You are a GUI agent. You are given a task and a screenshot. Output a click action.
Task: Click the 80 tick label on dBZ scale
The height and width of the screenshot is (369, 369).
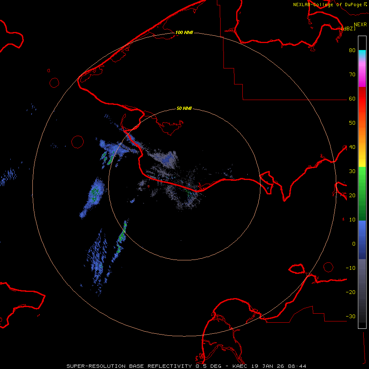352,50
